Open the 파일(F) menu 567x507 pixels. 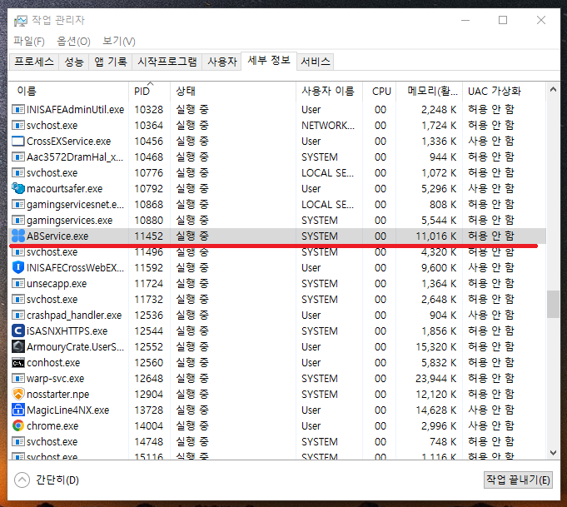[x=29, y=42]
